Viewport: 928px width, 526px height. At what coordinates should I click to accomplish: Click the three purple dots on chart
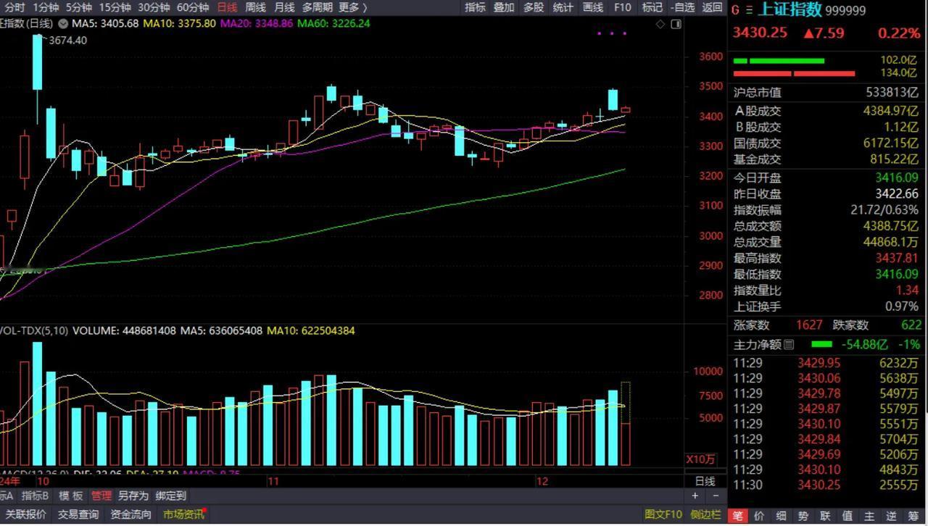[612, 33]
